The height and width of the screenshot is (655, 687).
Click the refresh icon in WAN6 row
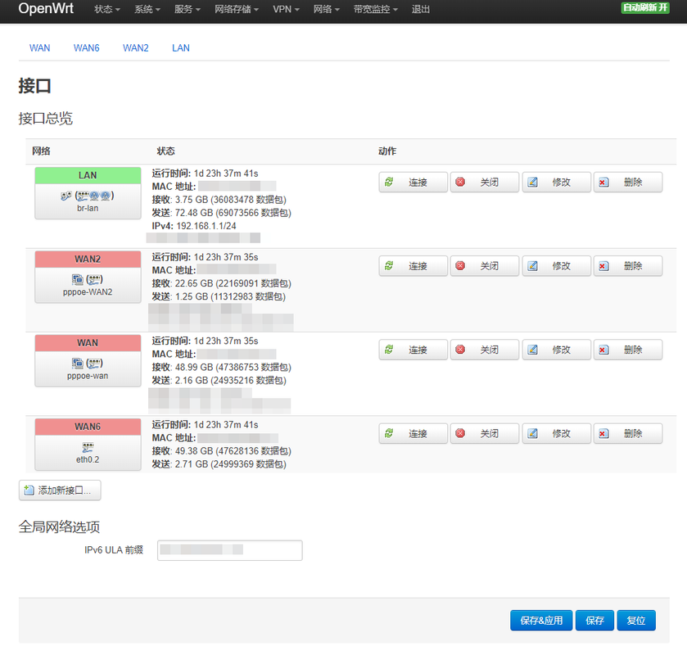pyautogui.click(x=389, y=433)
